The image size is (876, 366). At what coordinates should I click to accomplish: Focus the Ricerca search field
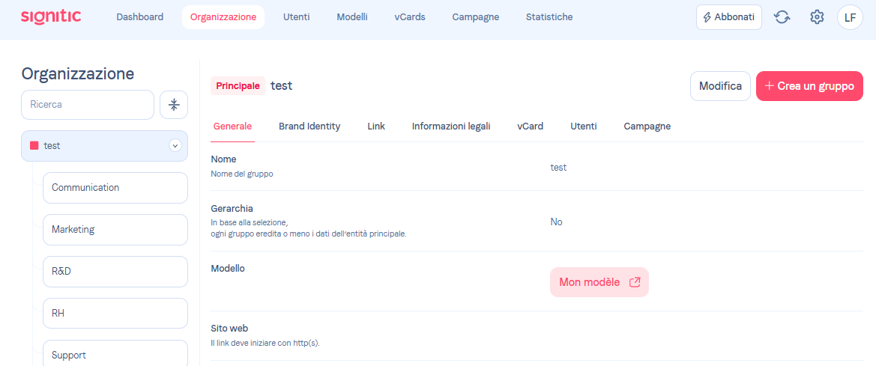[x=87, y=105]
